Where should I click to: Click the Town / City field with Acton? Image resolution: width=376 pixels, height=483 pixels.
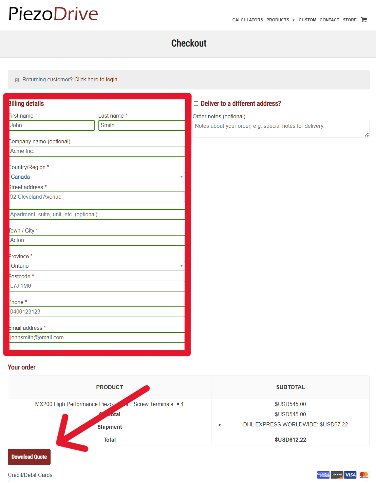pos(97,240)
